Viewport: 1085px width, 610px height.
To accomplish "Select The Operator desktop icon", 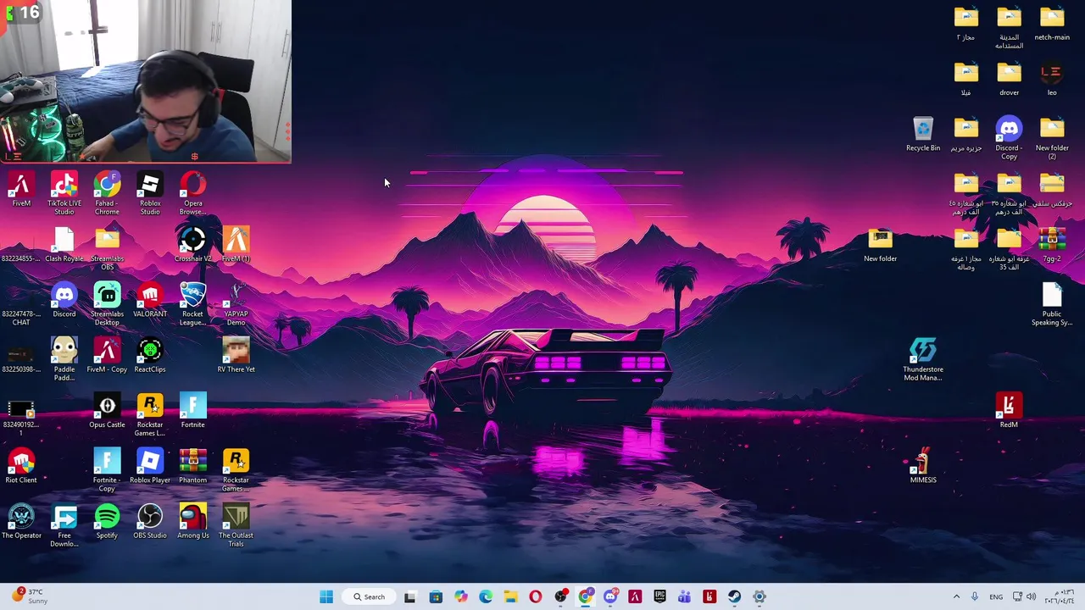I will point(21,521).
